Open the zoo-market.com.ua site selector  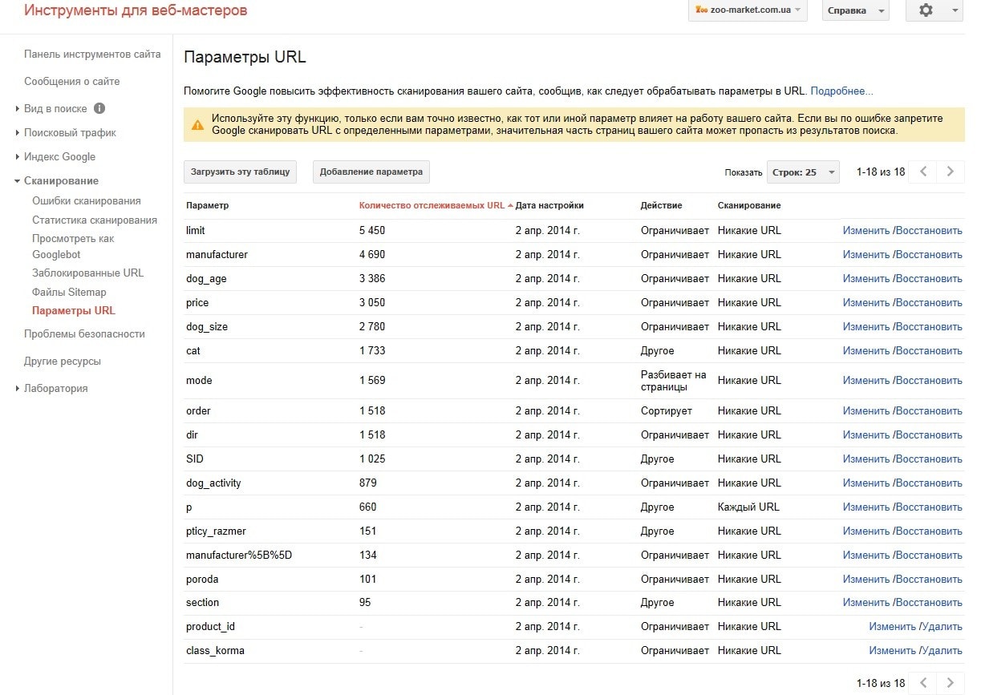pos(747,10)
